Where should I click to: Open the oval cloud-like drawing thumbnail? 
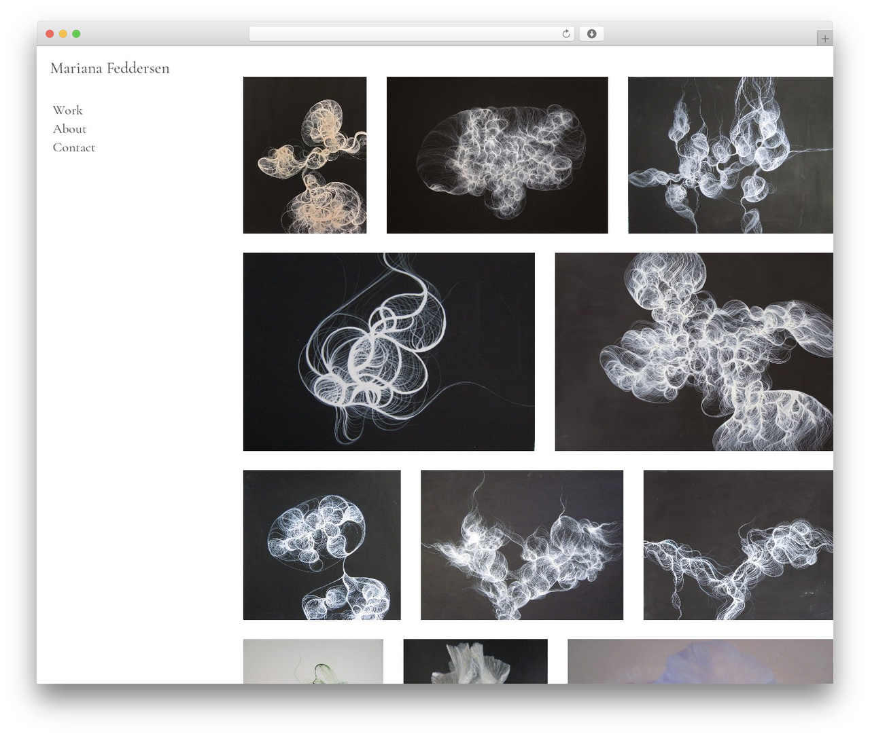[497, 155]
